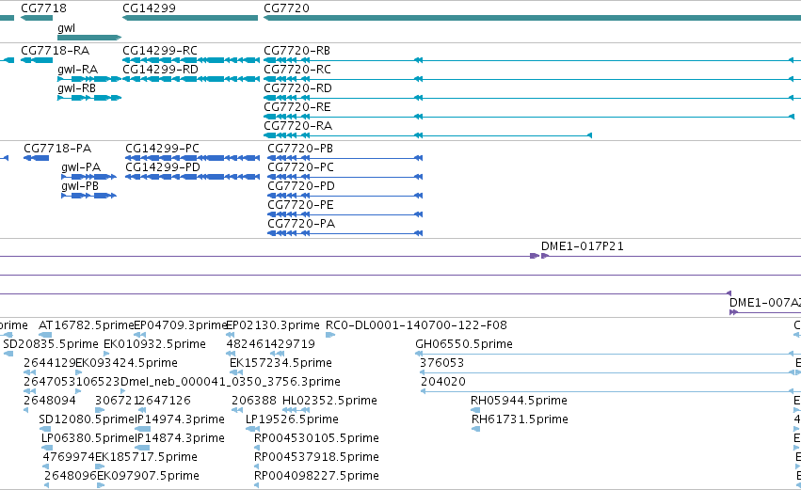
Task: Select the HL02352.5prime label
Action: [x=329, y=402]
